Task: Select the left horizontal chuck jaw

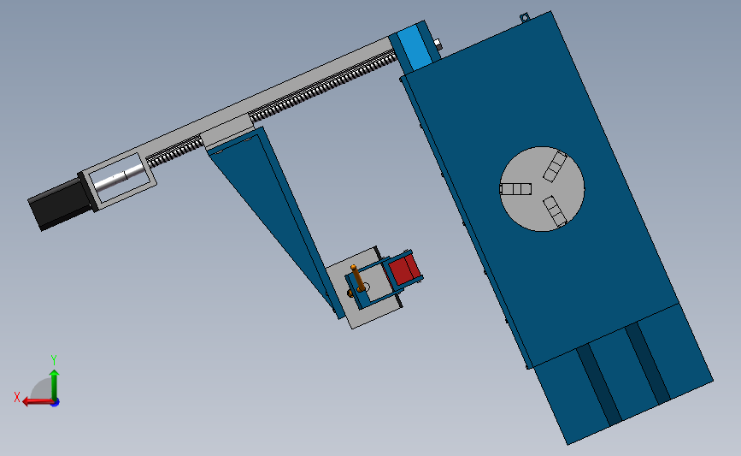Action: click(515, 189)
